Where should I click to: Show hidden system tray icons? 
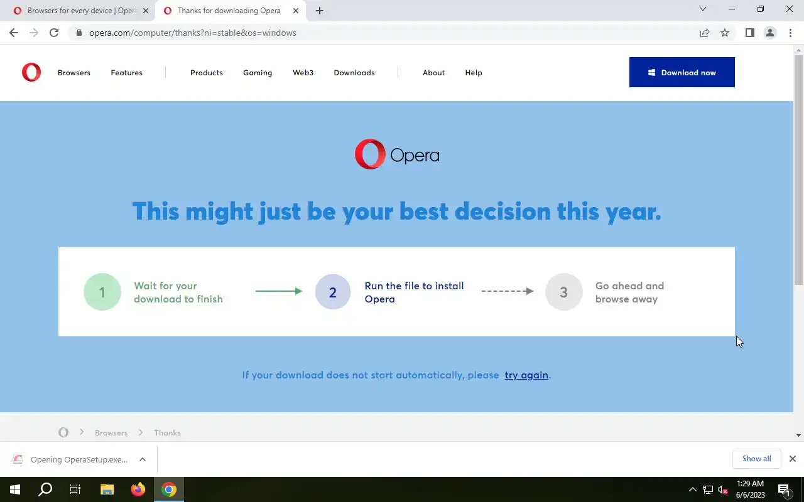pos(693,489)
